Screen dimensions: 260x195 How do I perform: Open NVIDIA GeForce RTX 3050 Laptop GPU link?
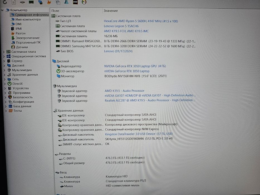pyautogui.click(x=135, y=66)
